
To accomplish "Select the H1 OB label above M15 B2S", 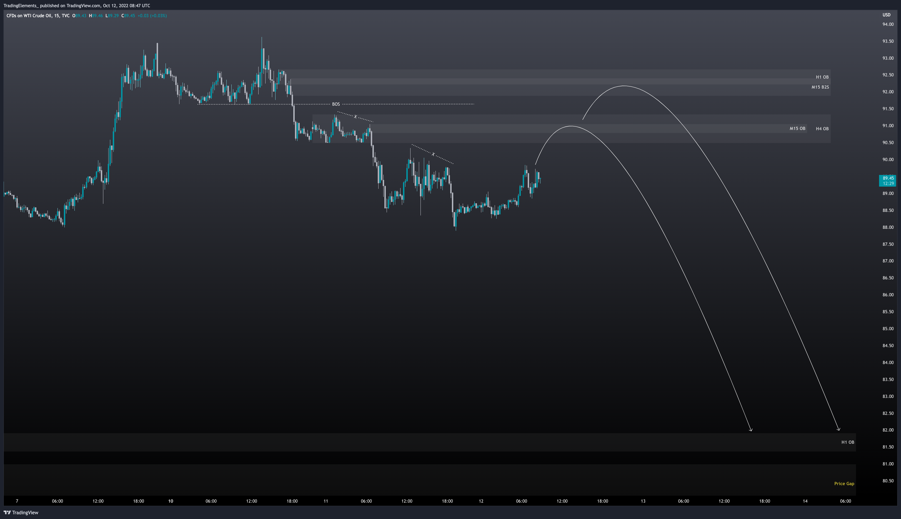I will 822,77.
